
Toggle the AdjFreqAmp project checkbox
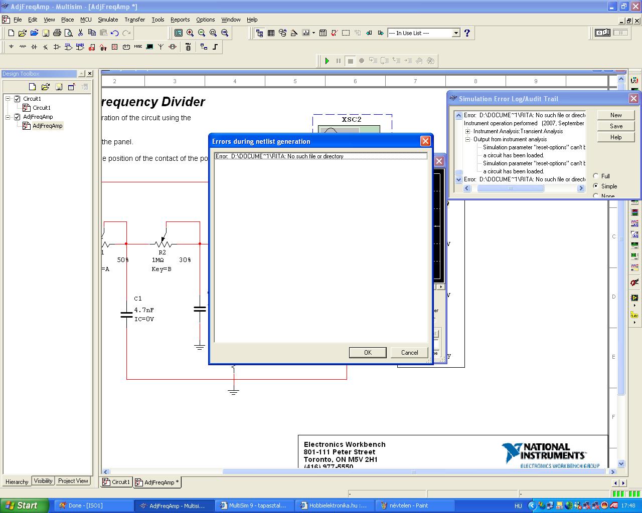(17, 117)
